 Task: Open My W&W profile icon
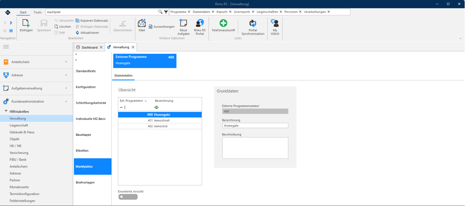275,23
